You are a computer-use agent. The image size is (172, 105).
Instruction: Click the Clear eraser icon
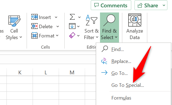tap(72, 35)
